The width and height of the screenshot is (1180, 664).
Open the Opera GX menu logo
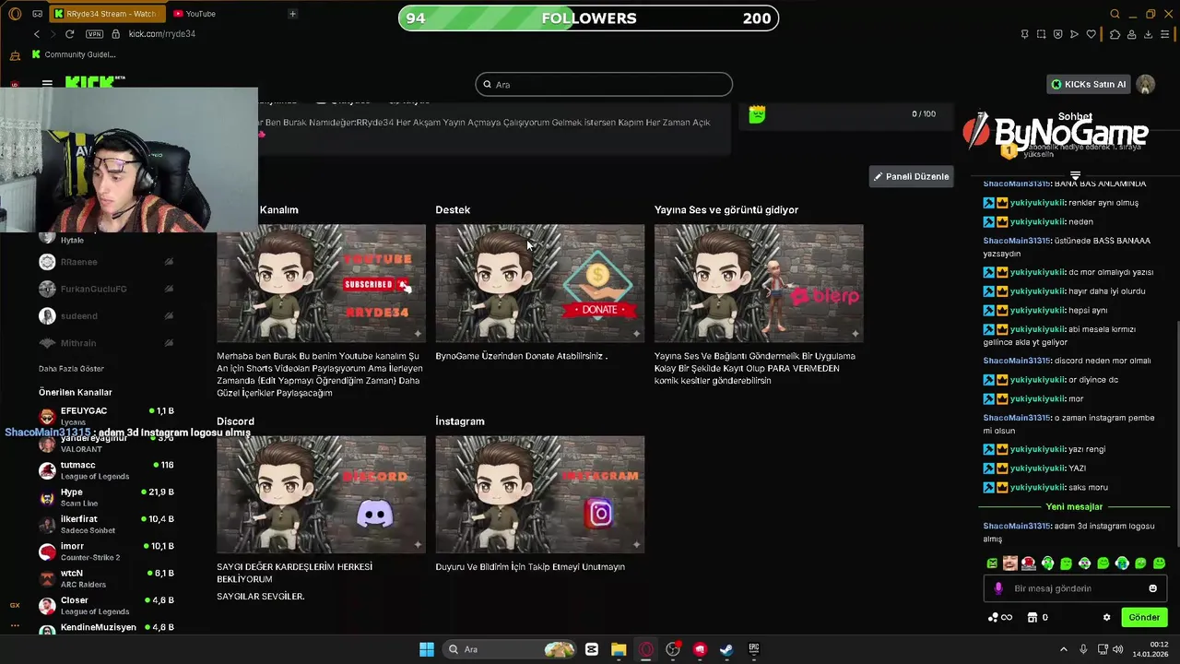(x=14, y=14)
